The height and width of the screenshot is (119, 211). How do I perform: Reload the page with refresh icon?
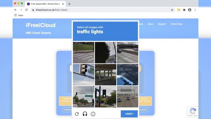[26, 10]
